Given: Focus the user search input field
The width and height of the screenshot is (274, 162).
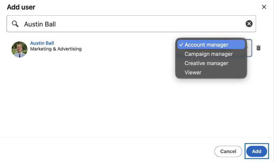Looking at the screenshot, I should coord(131,24).
